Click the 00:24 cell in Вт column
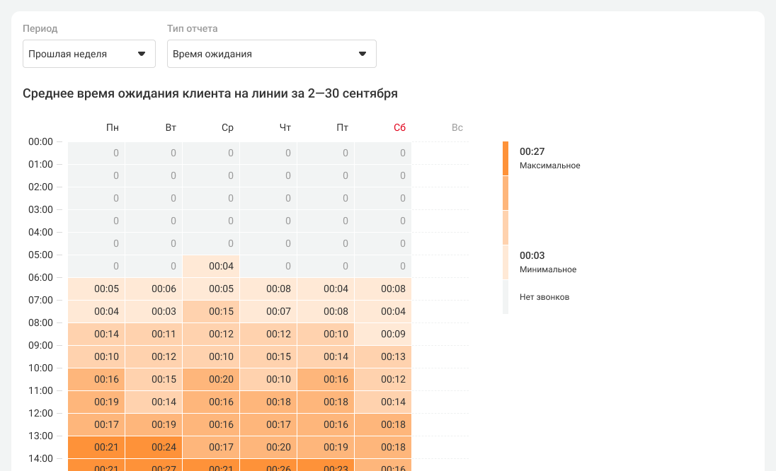 pyautogui.click(x=154, y=448)
